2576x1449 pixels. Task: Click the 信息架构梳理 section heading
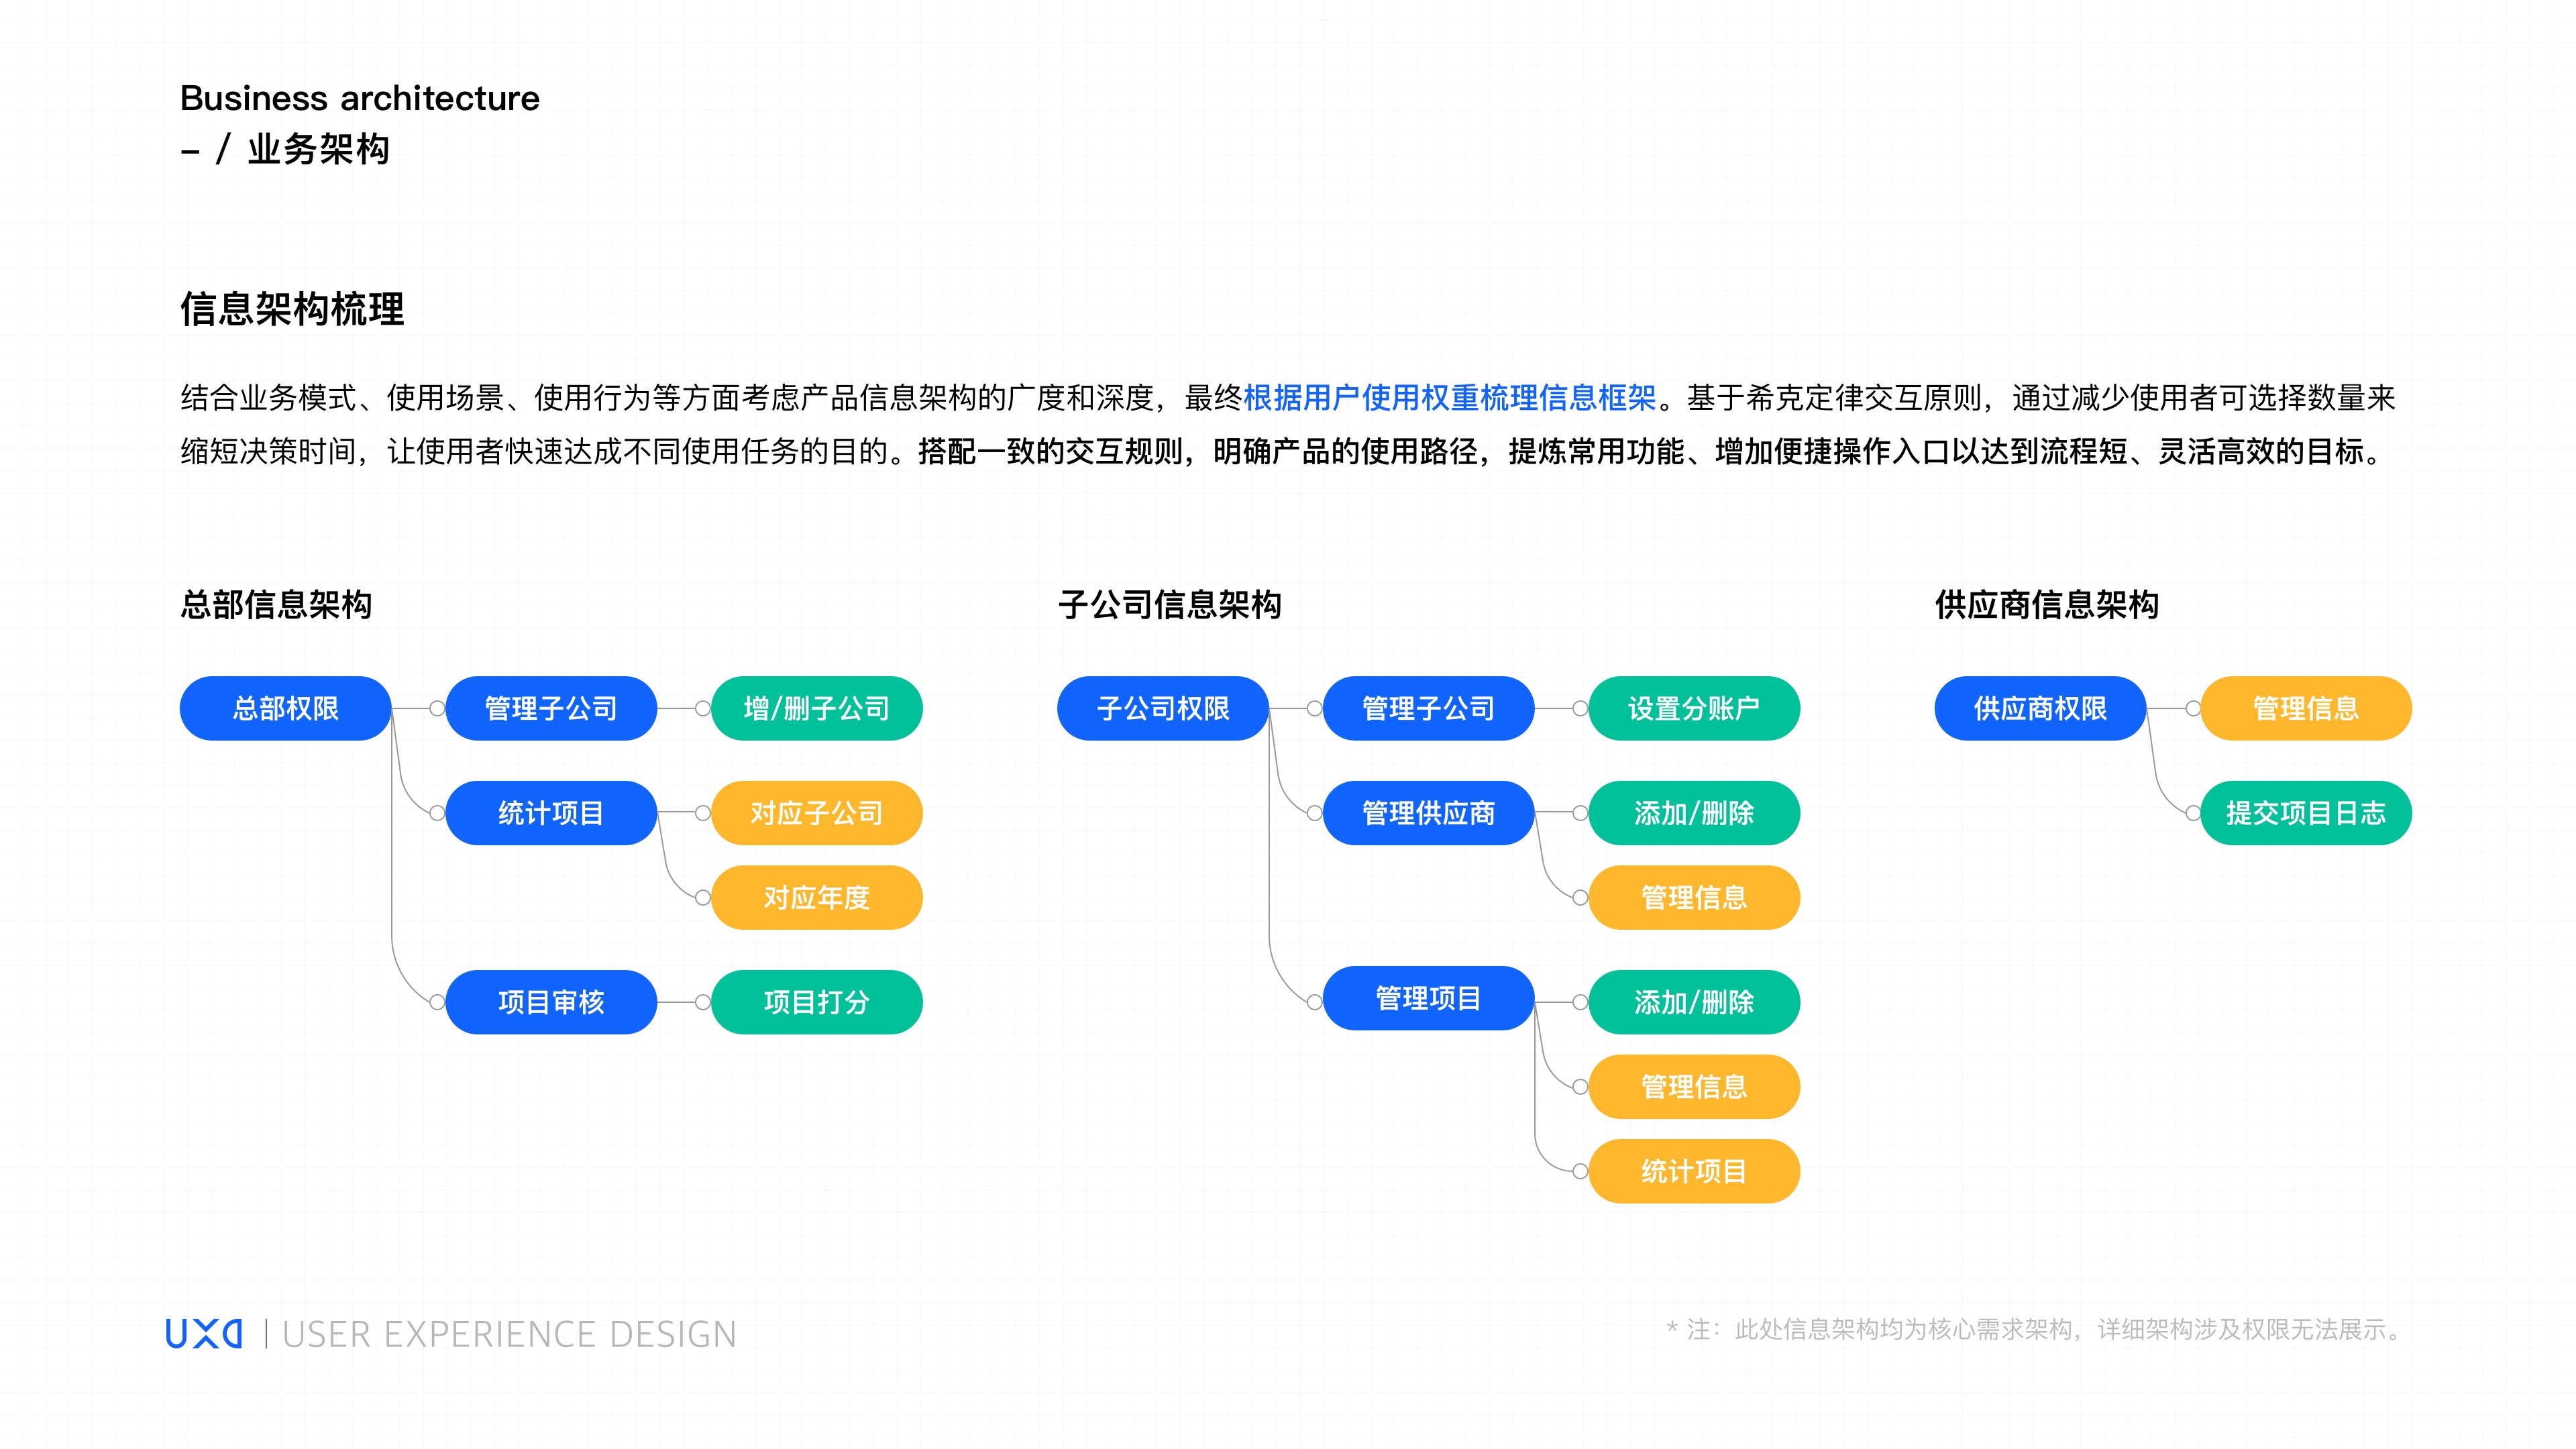292,309
